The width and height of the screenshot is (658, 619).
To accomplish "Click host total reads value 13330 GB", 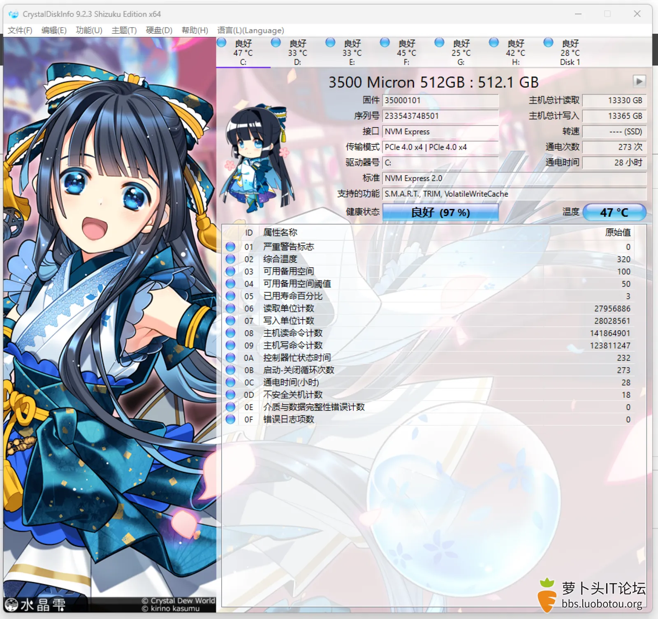I will (614, 100).
